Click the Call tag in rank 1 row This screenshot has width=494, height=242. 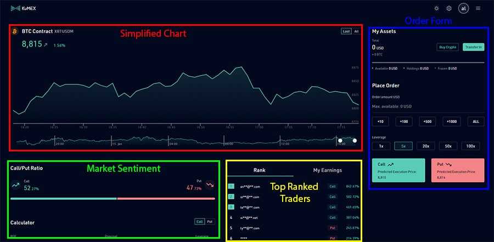pos(333,187)
